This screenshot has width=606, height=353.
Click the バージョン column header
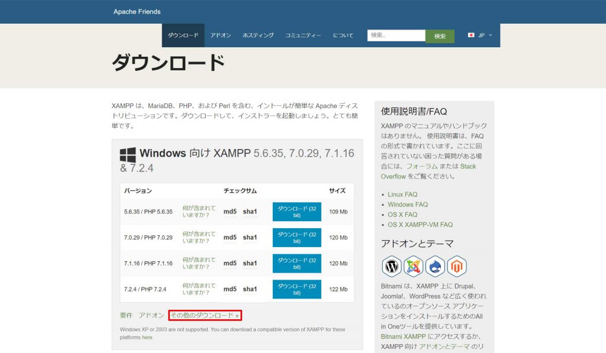click(x=138, y=191)
